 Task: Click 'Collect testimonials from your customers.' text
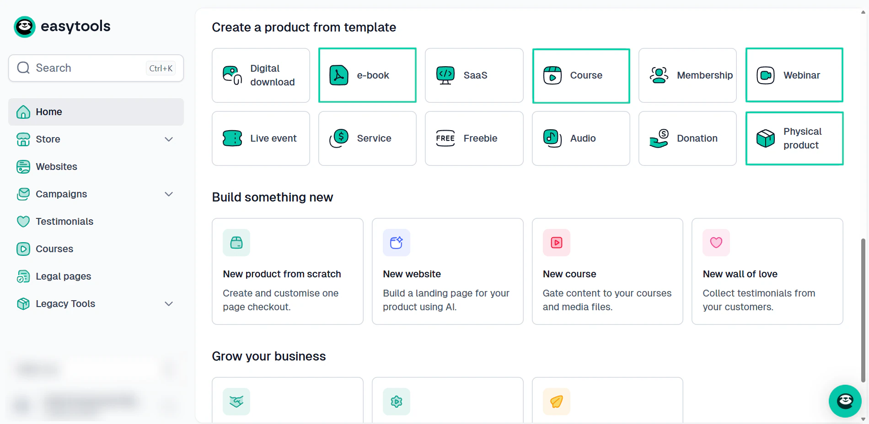pyautogui.click(x=759, y=300)
